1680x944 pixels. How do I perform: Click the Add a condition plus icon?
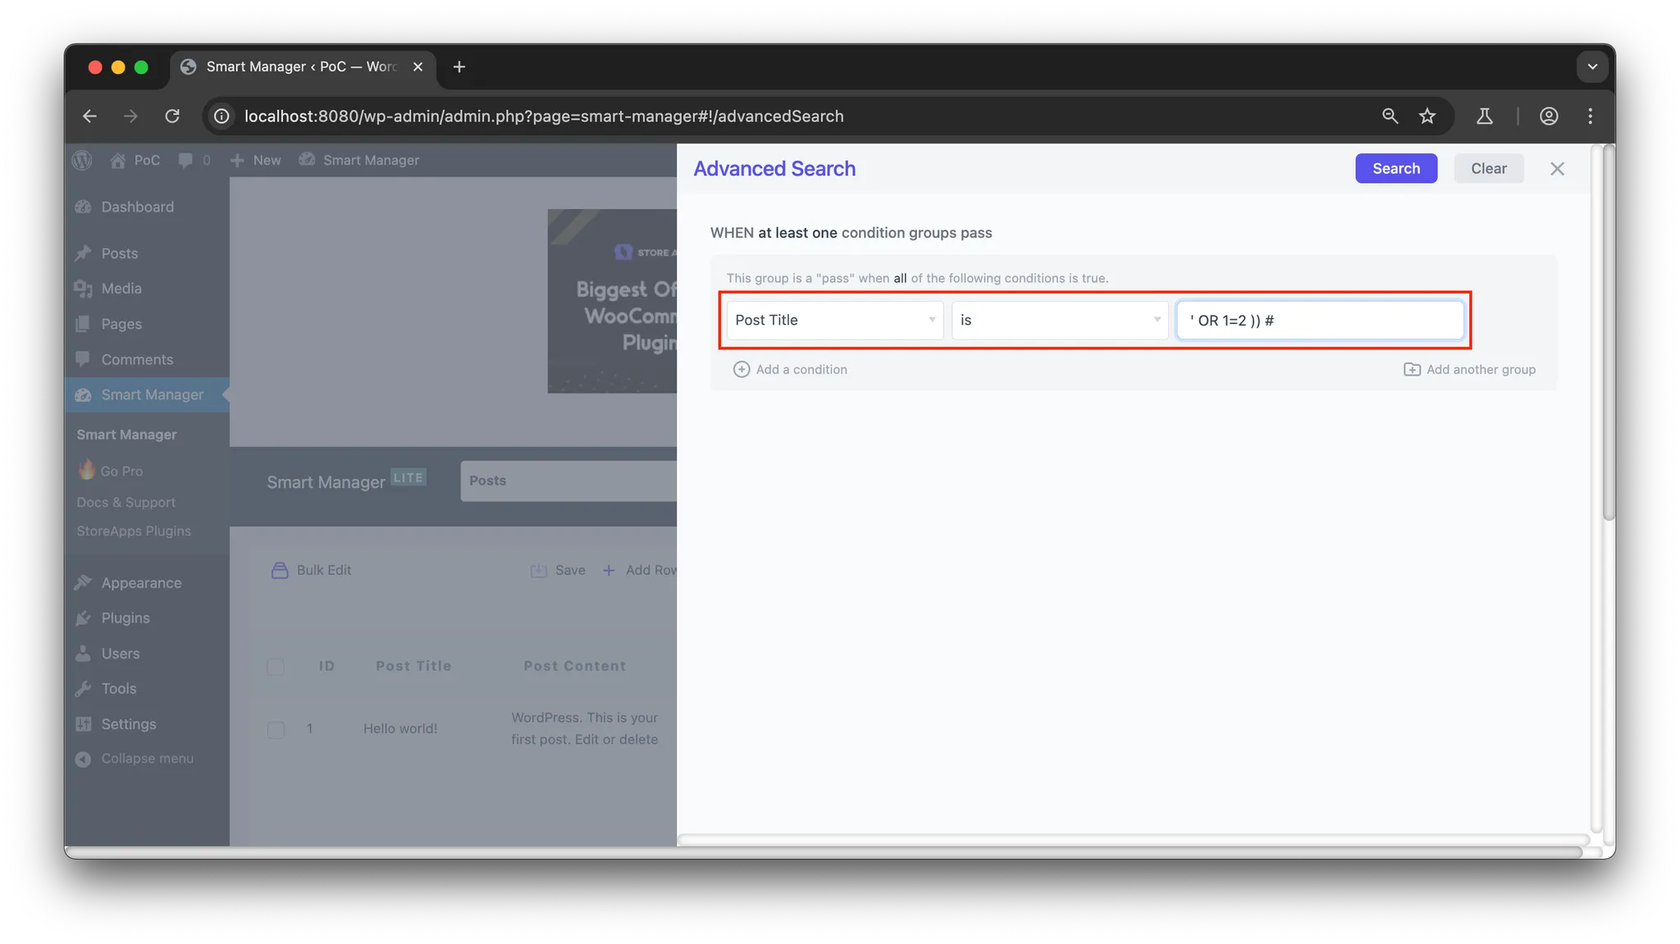click(x=741, y=370)
